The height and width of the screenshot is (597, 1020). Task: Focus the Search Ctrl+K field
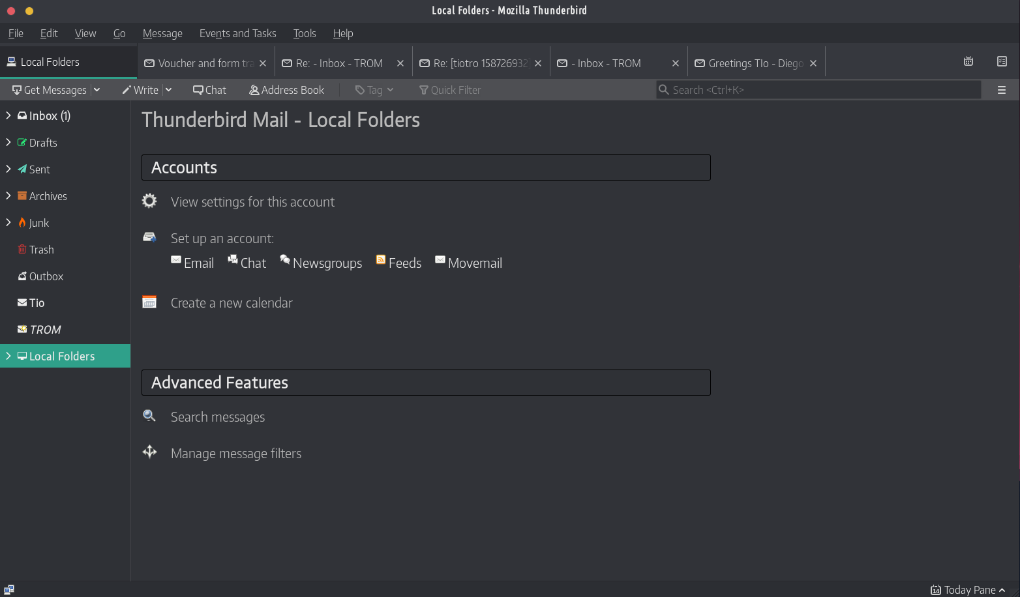(818, 90)
